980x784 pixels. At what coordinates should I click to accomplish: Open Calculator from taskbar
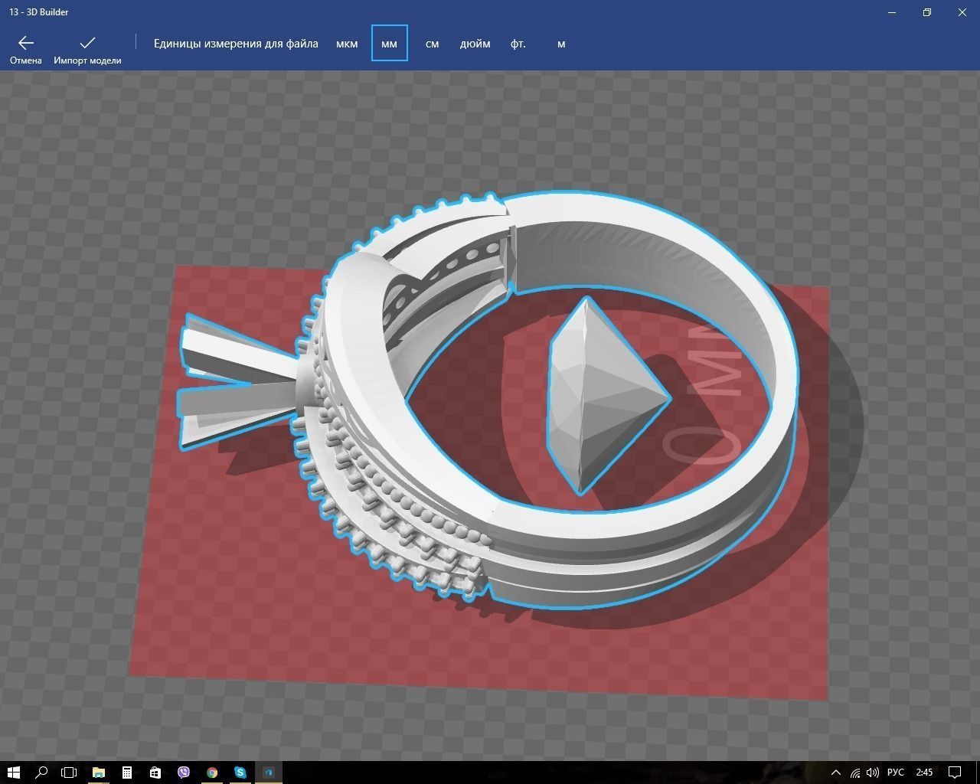pyautogui.click(x=127, y=773)
